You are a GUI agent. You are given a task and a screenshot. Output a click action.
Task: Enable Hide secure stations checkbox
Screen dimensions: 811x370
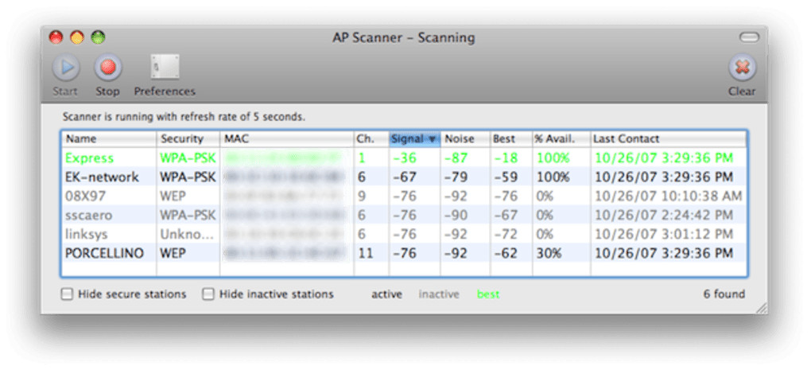[x=67, y=294]
